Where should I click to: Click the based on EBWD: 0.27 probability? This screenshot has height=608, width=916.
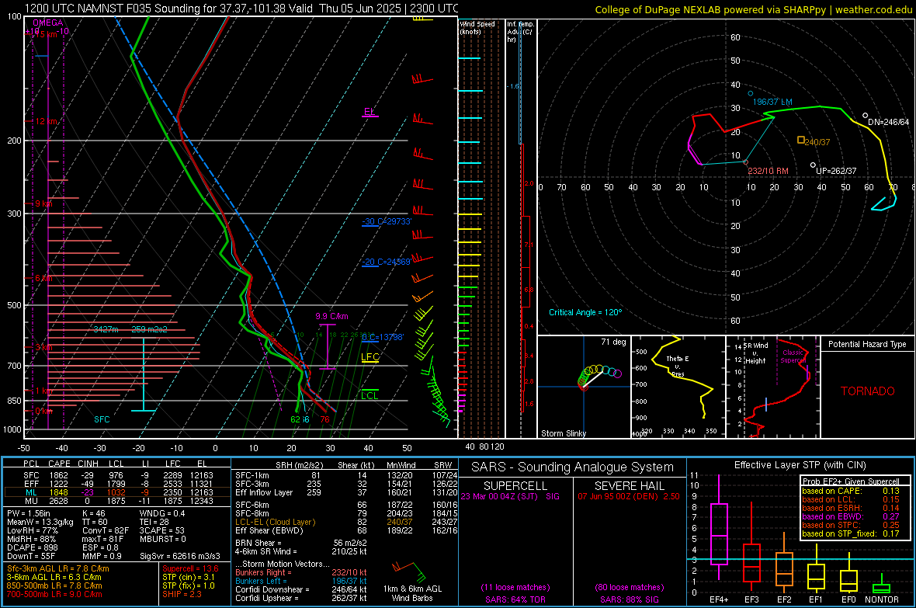(851, 516)
